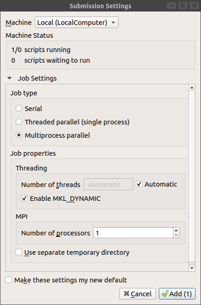Click the Job type heading
The image size is (201, 305).
coord(24,93)
